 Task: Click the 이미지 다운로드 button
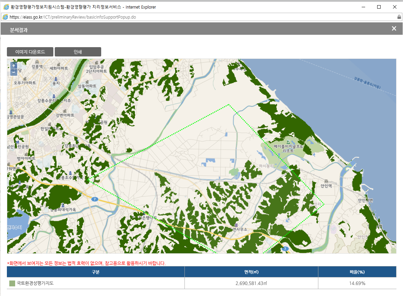coord(30,52)
